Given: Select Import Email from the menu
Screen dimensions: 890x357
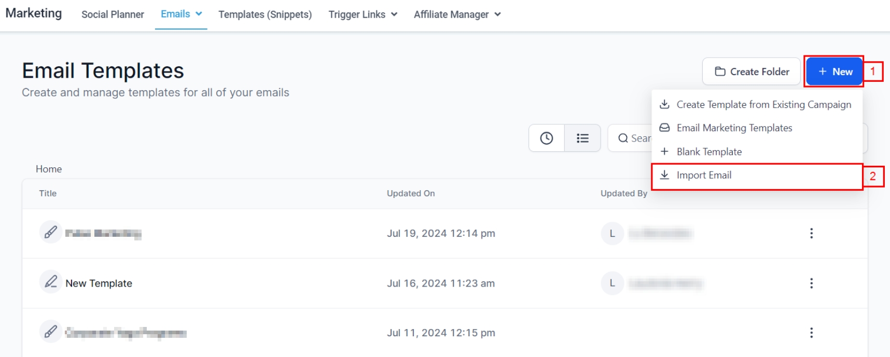Looking at the screenshot, I should tap(704, 175).
